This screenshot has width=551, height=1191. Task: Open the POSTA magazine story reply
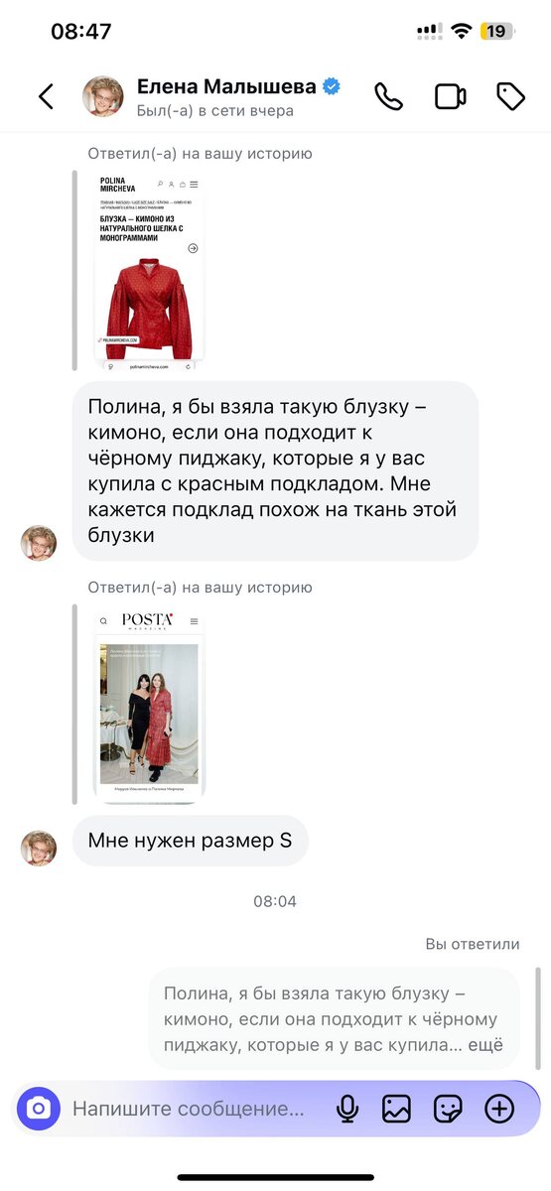[148, 704]
